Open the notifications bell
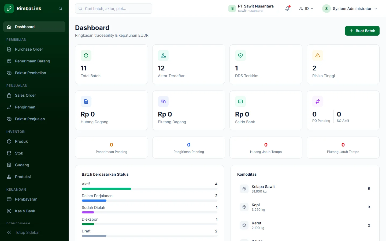 (x=287, y=9)
